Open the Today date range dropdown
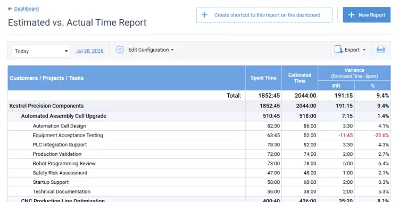 tap(40, 51)
